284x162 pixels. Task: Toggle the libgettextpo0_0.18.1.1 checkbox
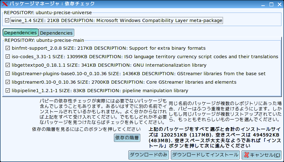coord(8,65)
